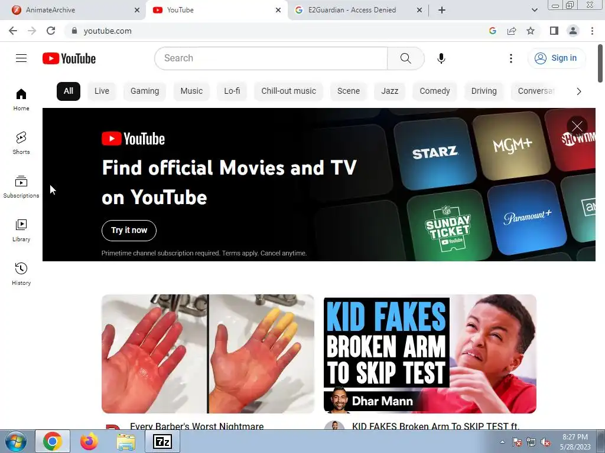Click the lock site info icon

(x=74, y=31)
